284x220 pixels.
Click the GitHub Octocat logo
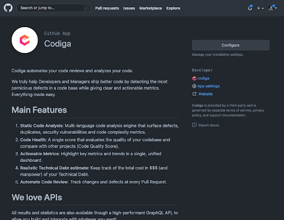point(8,8)
